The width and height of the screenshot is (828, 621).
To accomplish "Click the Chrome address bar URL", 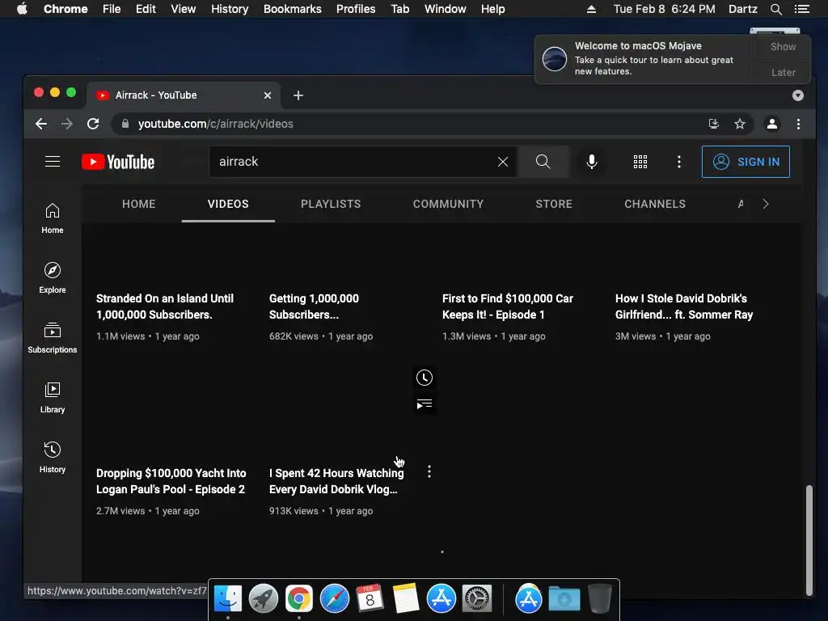I will tap(215, 124).
